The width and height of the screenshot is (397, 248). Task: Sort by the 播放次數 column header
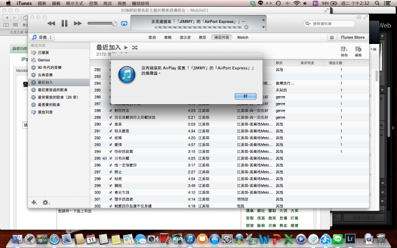(334, 63)
